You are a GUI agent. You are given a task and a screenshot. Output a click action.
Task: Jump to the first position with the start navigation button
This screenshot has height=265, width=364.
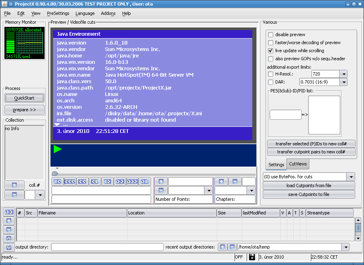tap(57, 181)
